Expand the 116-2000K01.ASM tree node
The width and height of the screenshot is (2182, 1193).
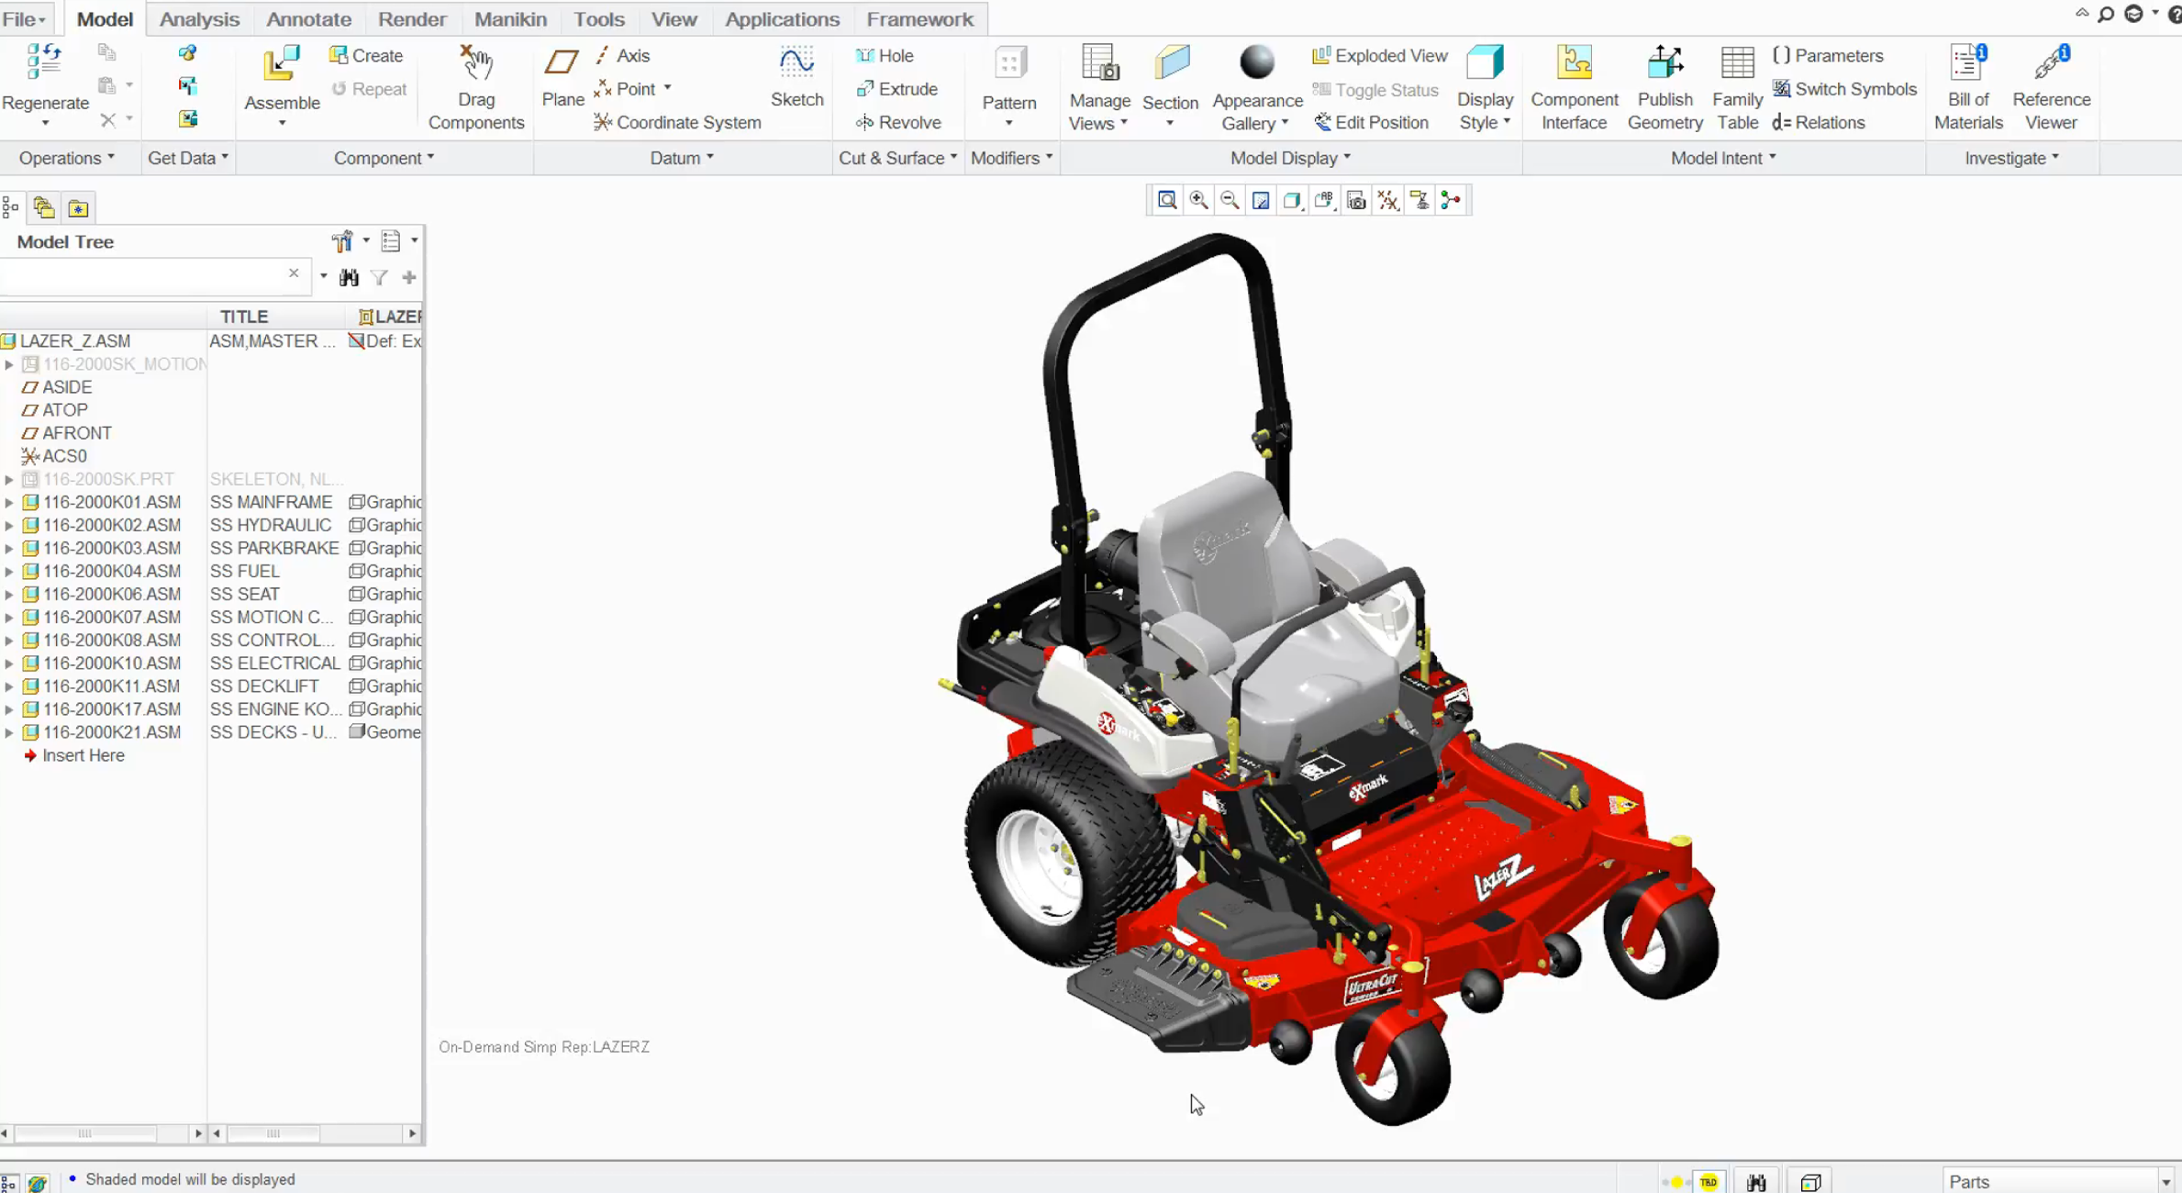(8, 502)
